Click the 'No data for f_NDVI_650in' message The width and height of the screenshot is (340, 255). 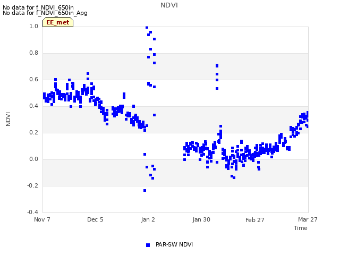coord(38,7)
